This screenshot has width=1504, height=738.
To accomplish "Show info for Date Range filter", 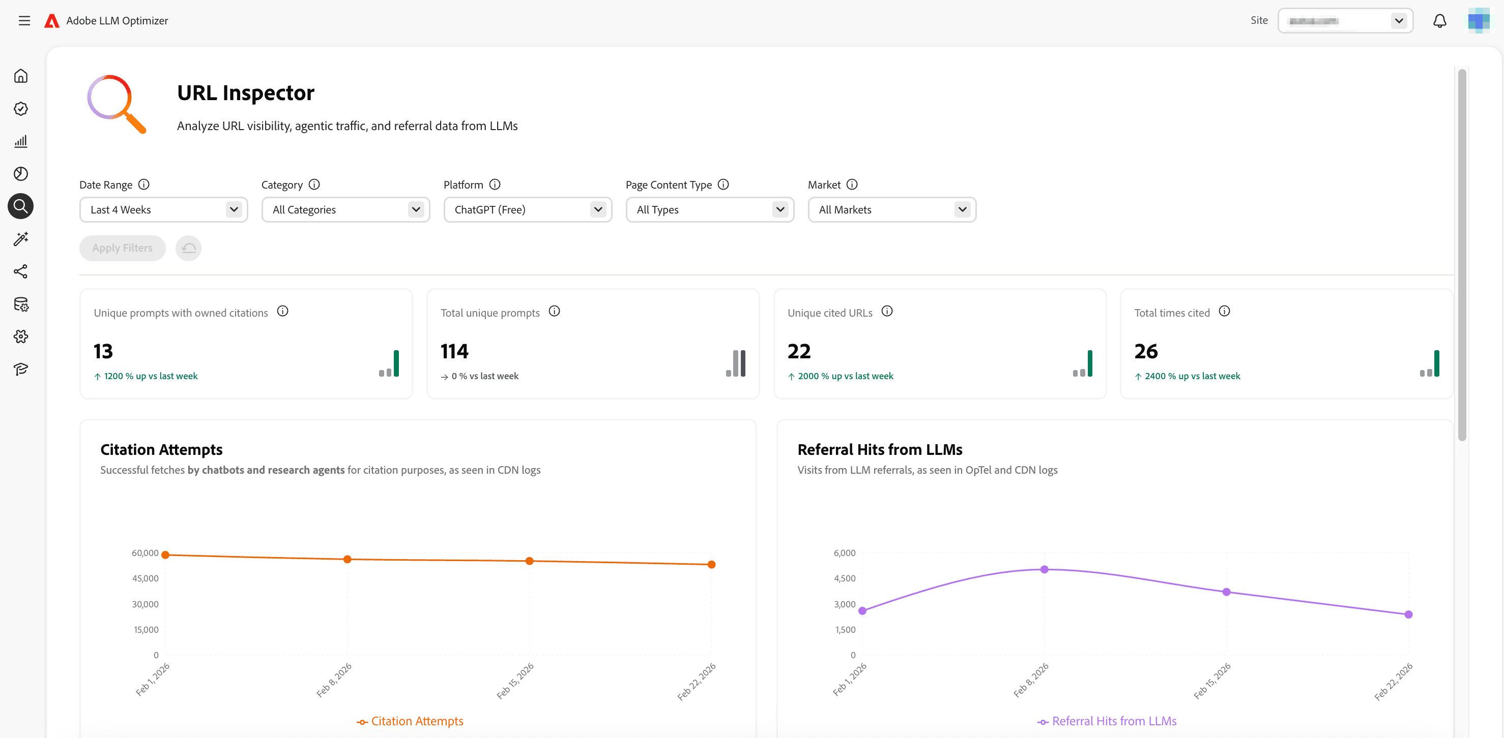I will (143, 185).
